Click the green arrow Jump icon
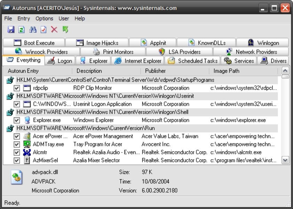This screenshot has height=209, width=293. pos(65,30)
